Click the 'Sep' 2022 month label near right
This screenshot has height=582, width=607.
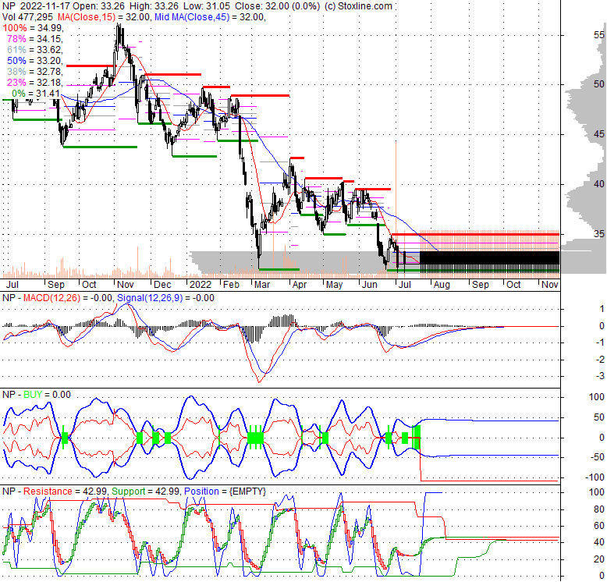click(480, 285)
